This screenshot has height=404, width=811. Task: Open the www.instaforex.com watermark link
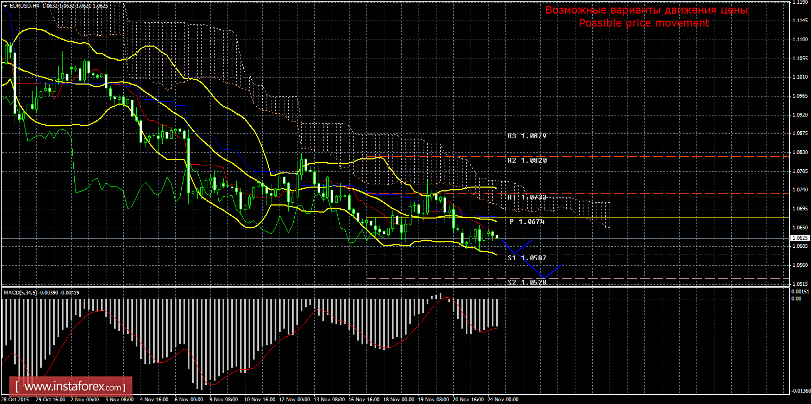click(x=74, y=387)
